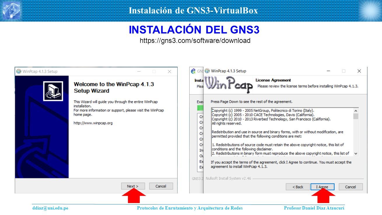Click the GNS3 installer icon behind the license window
Image resolution: width=382 pixels, height=215 pixels.
tap(193, 71)
